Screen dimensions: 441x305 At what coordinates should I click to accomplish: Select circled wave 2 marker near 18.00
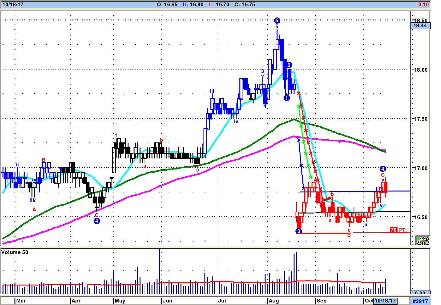pos(289,65)
